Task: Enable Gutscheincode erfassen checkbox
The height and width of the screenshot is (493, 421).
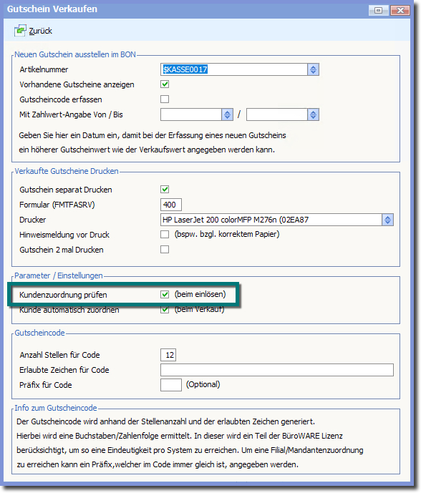Action: [x=165, y=99]
